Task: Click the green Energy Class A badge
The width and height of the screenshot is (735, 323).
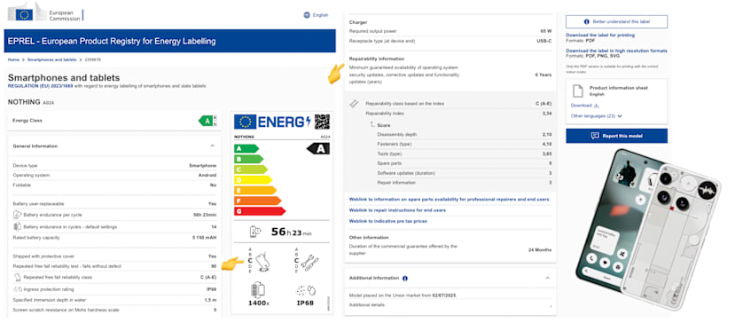Action: [x=207, y=121]
